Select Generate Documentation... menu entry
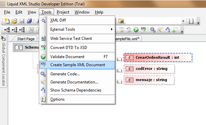The image size is (206, 125). point(77,82)
